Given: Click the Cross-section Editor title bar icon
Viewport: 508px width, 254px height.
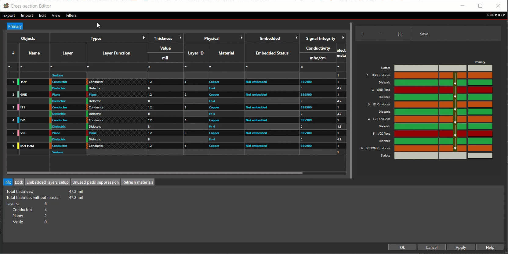Looking at the screenshot, I should pos(6,6).
